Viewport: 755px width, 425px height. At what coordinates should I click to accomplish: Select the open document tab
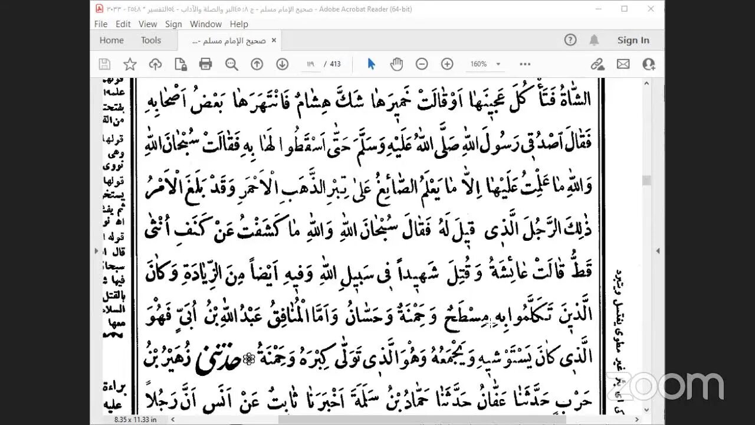230,41
